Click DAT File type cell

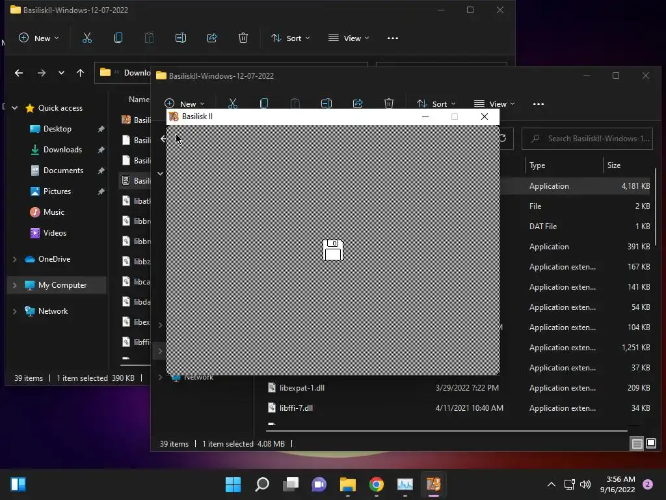pos(543,227)
